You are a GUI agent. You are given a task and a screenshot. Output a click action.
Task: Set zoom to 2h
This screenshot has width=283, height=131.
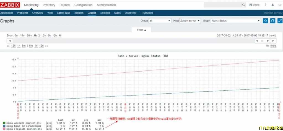(x=40, y=36)
